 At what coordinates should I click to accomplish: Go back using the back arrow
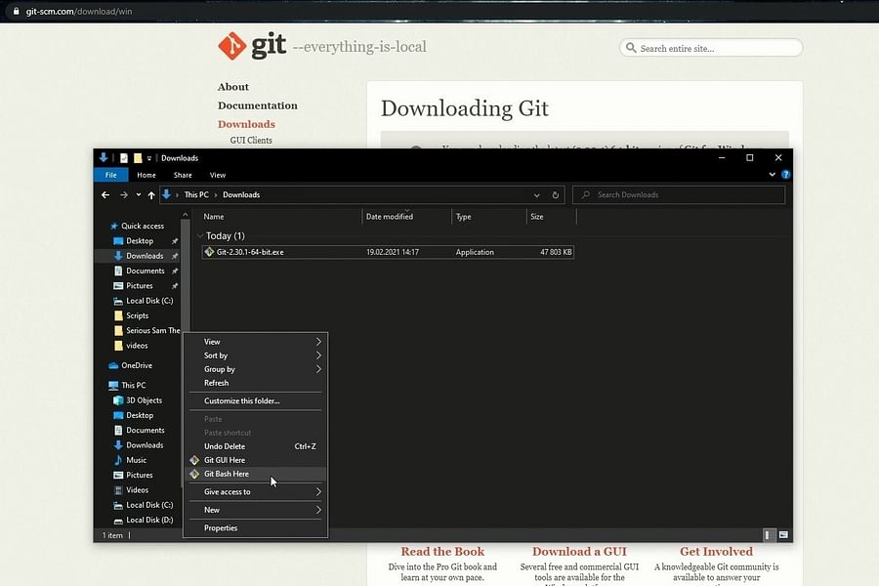coord(105,194)
